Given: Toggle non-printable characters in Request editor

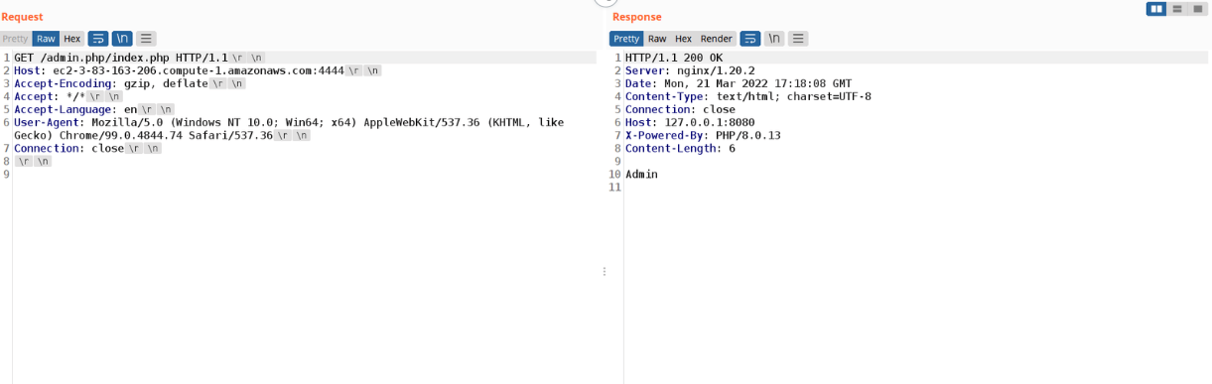Looking at the screenshot, I should tap(122, 39).
